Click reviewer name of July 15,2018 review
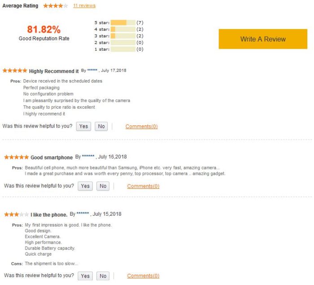Viewport: 314px width, 285px height. pos(83,213)
